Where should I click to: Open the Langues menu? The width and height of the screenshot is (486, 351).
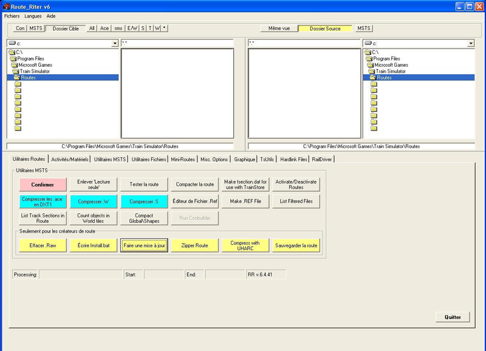pos(33,16)
